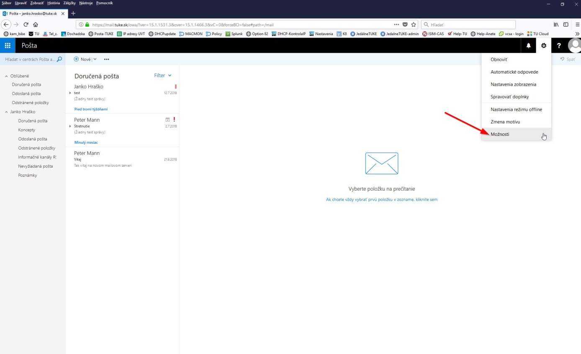Open Odstránené položky under Obľúbené
This screenshot has height=354, width=581.
[31, 103]
